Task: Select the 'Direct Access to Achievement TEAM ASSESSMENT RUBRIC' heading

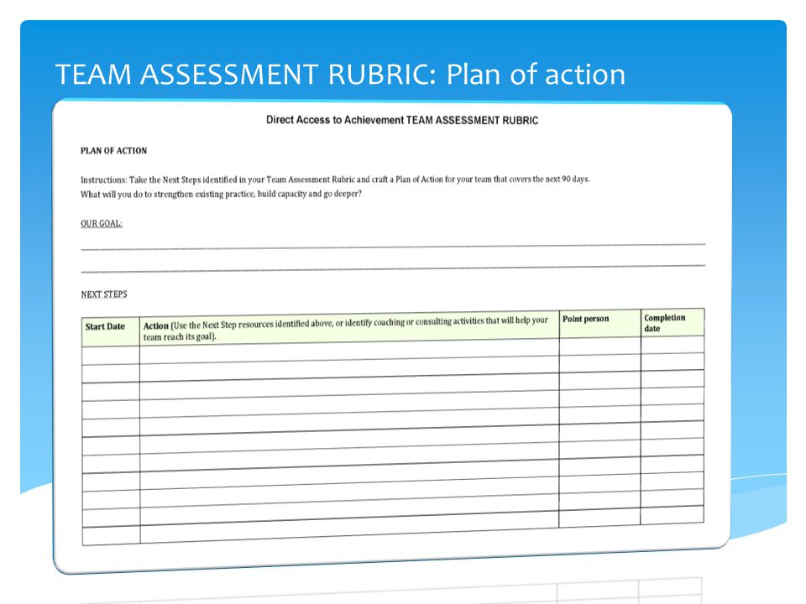Action: (x=402, y=120)
